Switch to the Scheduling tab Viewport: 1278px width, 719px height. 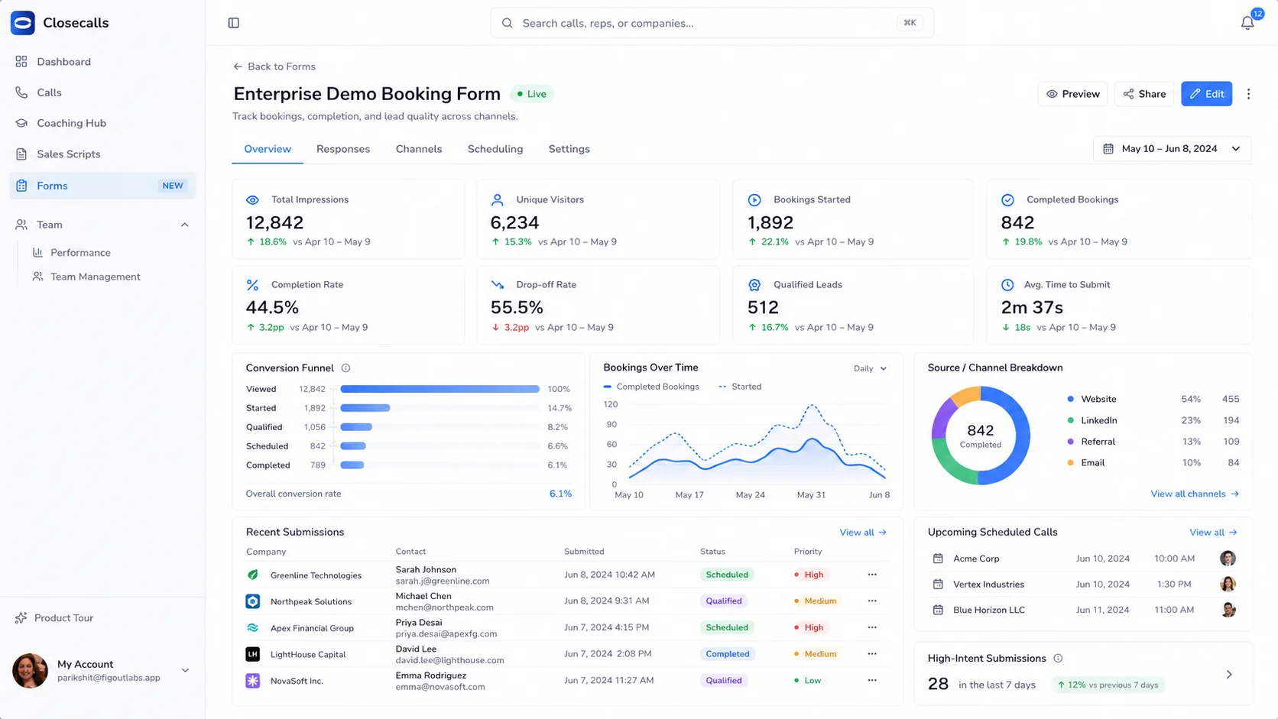click(495, 149)
